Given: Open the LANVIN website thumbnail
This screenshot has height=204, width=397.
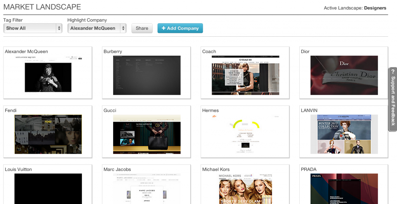Looking at the screenshot, I should tap(344, 134).
